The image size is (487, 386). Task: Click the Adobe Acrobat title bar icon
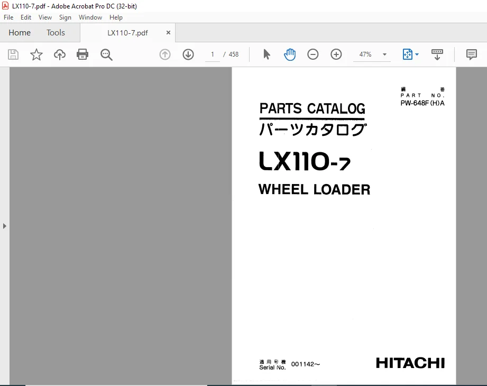(x=5, y=6)
